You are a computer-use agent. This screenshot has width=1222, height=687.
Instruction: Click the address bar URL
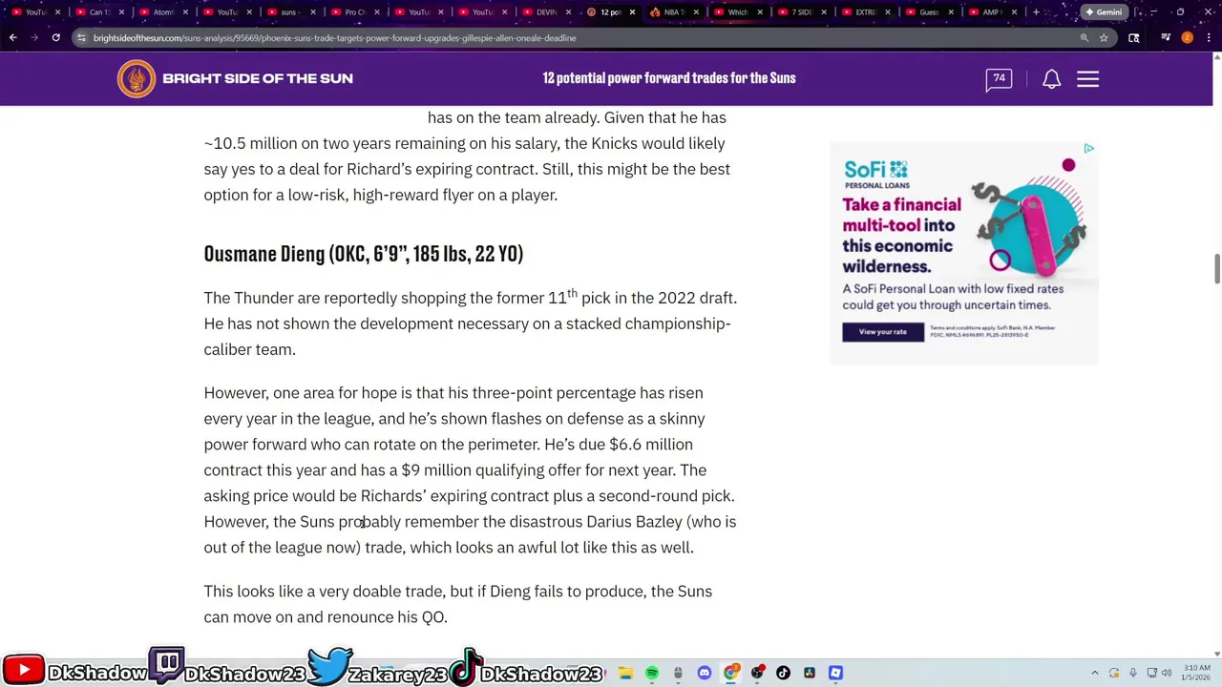pyautogui.click(x=334, y=38)
